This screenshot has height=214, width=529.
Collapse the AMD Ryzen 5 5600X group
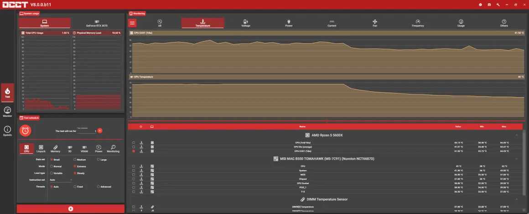coord(517,135)
